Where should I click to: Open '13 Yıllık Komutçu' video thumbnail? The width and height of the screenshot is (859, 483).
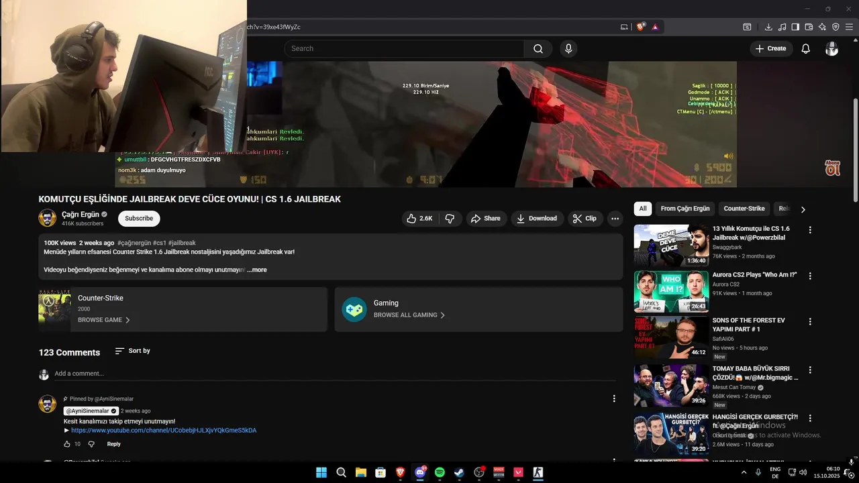pos(671,246)
